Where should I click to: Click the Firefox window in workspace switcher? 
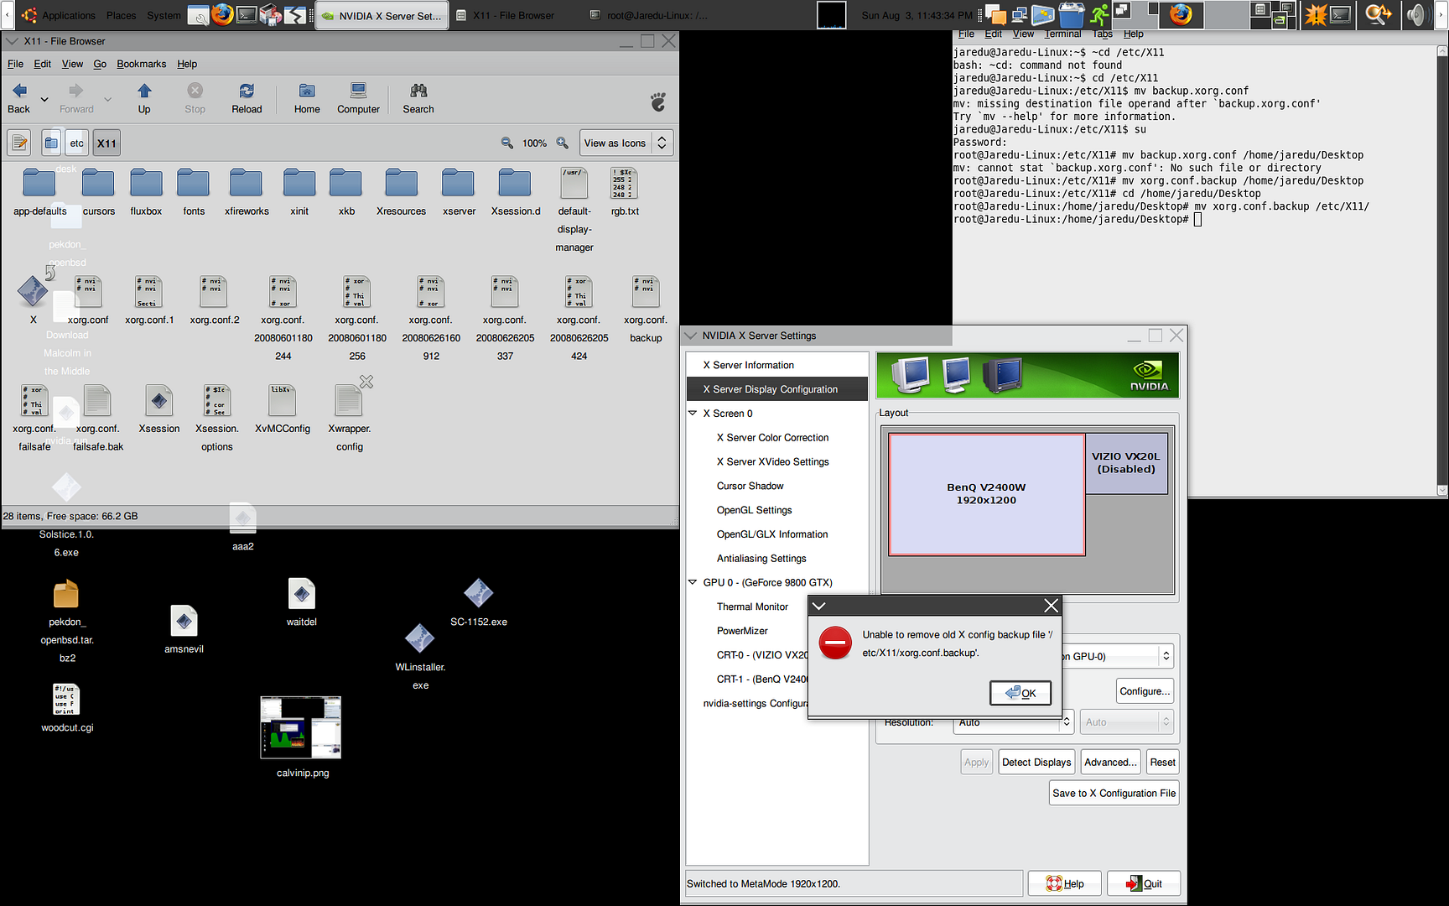point(1181,14)
